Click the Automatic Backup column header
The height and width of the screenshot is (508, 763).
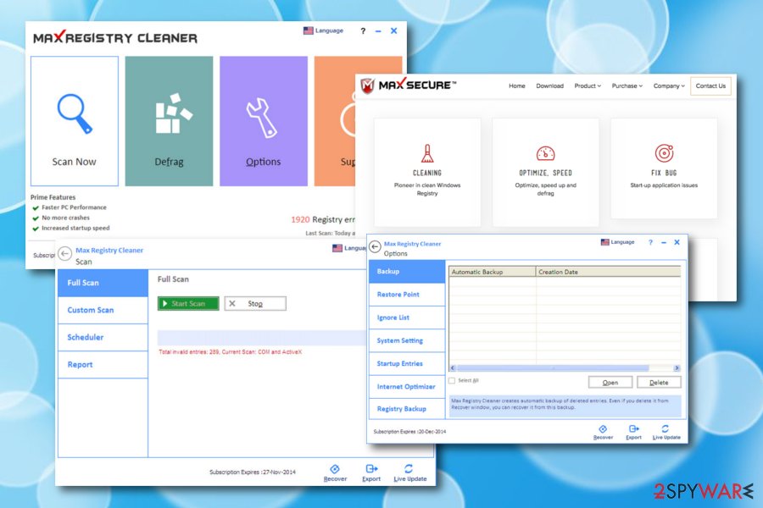[x=493, y=272]
